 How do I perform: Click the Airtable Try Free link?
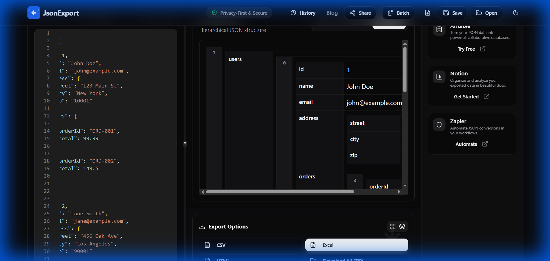click(471, 49)
